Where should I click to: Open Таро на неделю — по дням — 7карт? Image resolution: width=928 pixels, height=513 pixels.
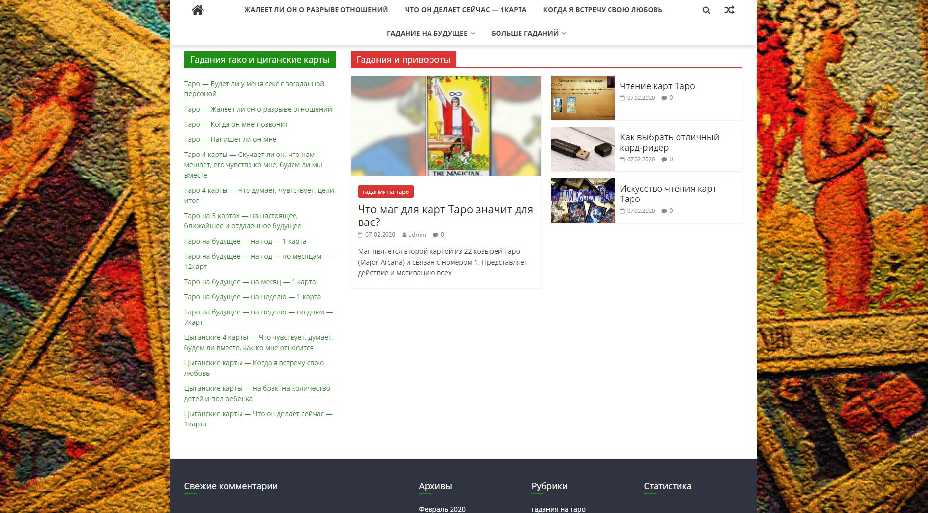pyautogui.click(x=258, y=317)
